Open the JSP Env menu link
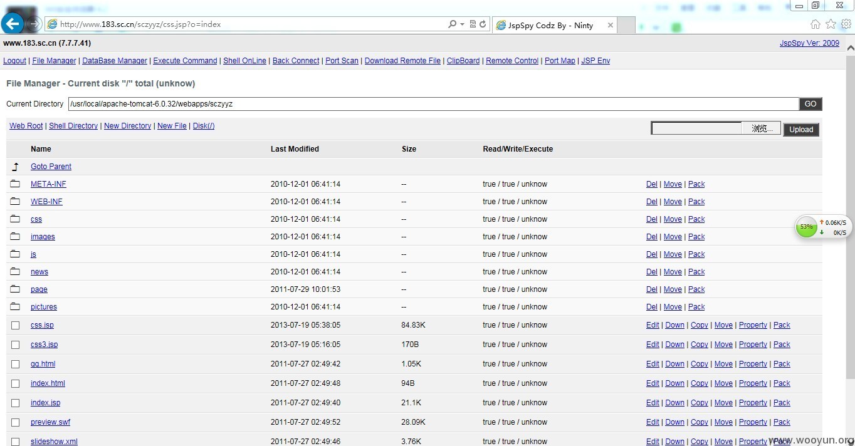The height and width of the screenshot is (446, 855). [x=595, y=61]
